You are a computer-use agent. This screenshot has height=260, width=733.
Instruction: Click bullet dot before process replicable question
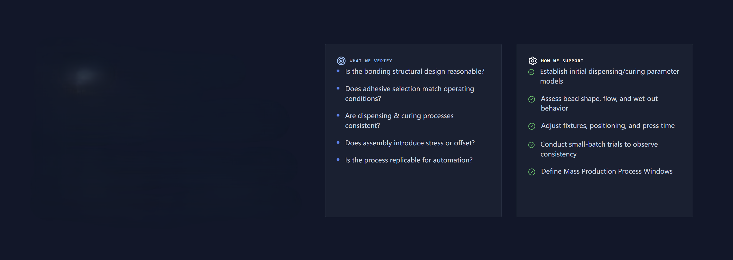click(x=338, y=160)
